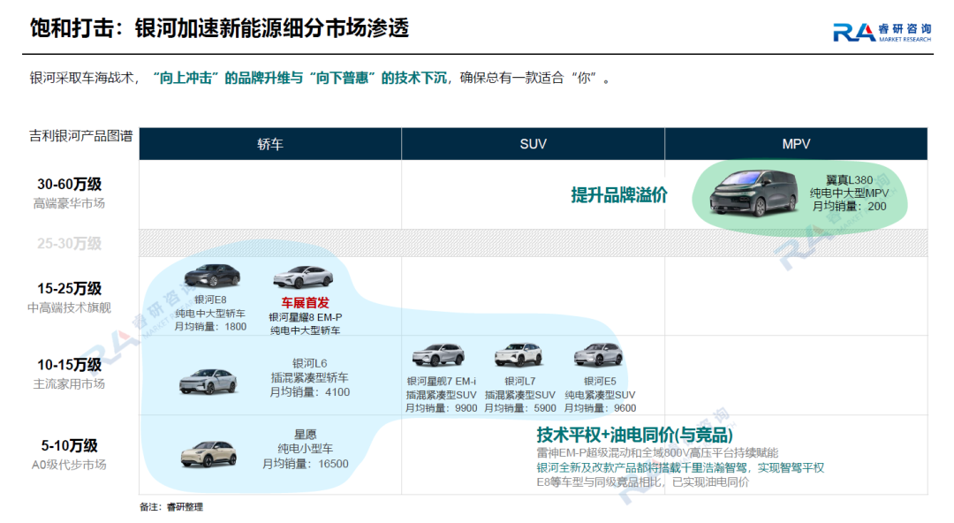Image resolution: width=954 pixels, height=523 pixels.
Task: Select the 银河E5 SUV image
Action: [599, 354]
